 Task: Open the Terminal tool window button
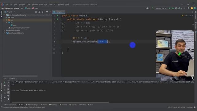coord(63,105)
